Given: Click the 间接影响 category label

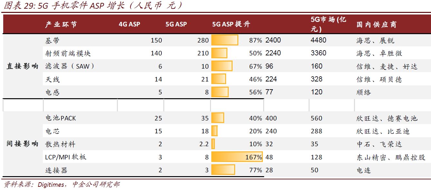Looking at the screenshot, I should coord(23,144).
